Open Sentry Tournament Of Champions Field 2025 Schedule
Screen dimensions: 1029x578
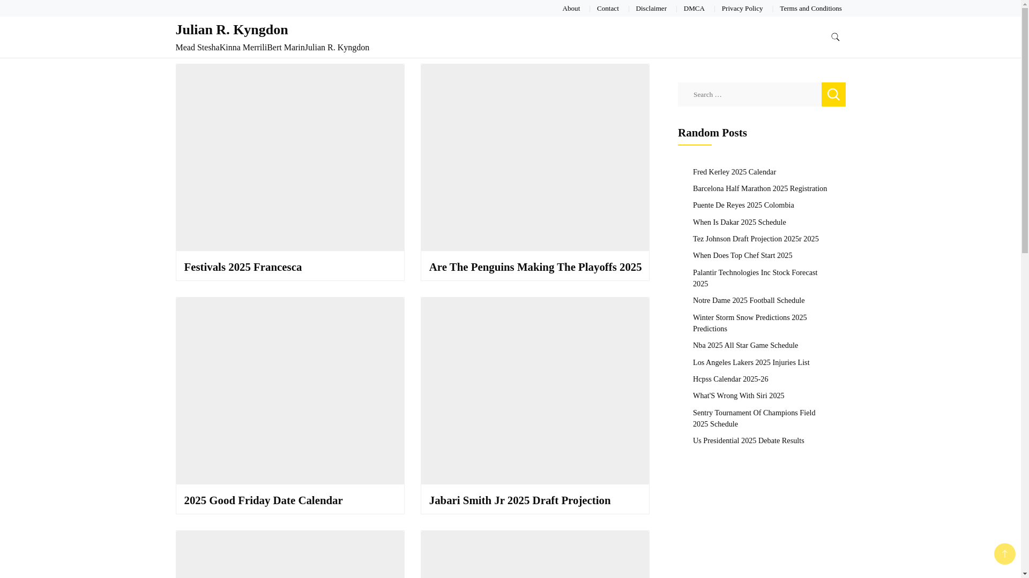pyautogui.click(x=754, y=418)
